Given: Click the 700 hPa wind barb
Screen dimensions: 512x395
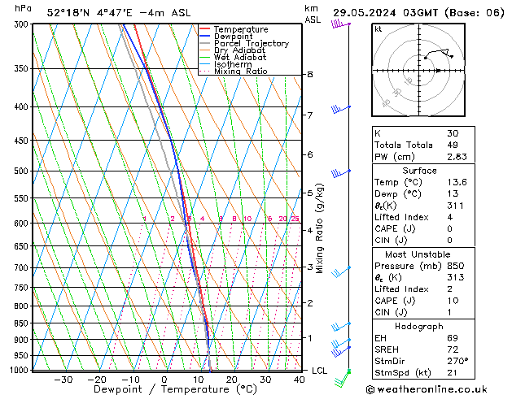Looking at the screenshot, I should (341, 271).
